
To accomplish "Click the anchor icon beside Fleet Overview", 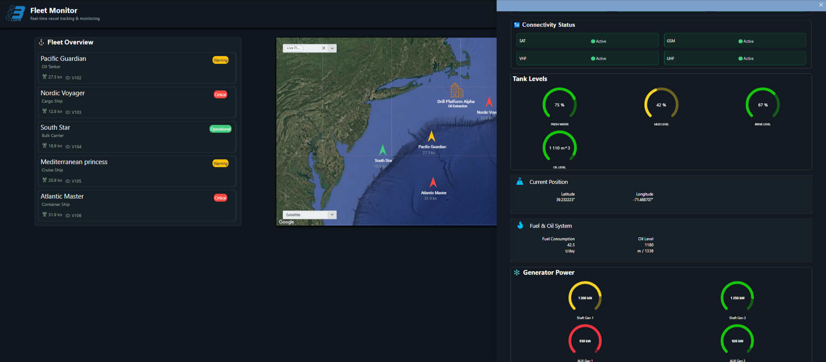I will click(x=41, y=42).
